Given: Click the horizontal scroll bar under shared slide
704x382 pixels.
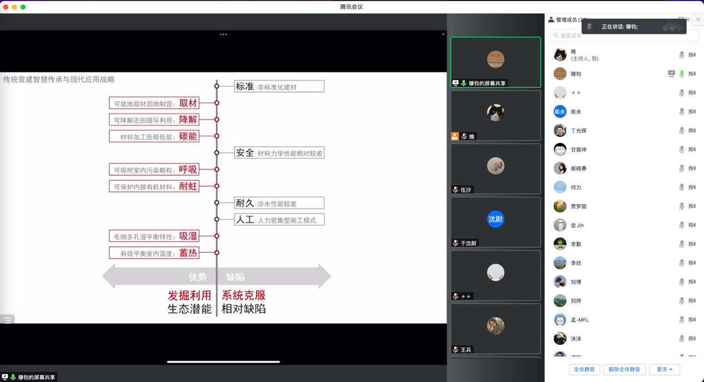Looking at the screenshot, I should click(223, 362).
